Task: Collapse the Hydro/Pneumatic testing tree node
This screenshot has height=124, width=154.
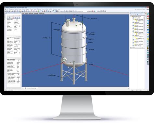Action: pyautogui.click(x=7, y=73)
